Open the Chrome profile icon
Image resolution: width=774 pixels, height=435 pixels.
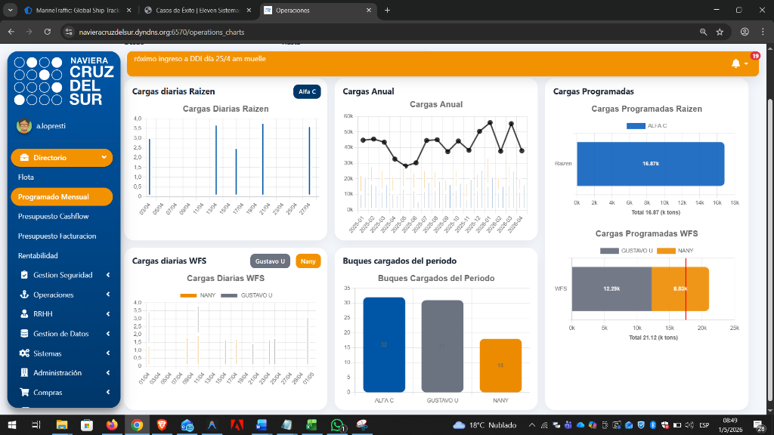[x=745, y=32]
